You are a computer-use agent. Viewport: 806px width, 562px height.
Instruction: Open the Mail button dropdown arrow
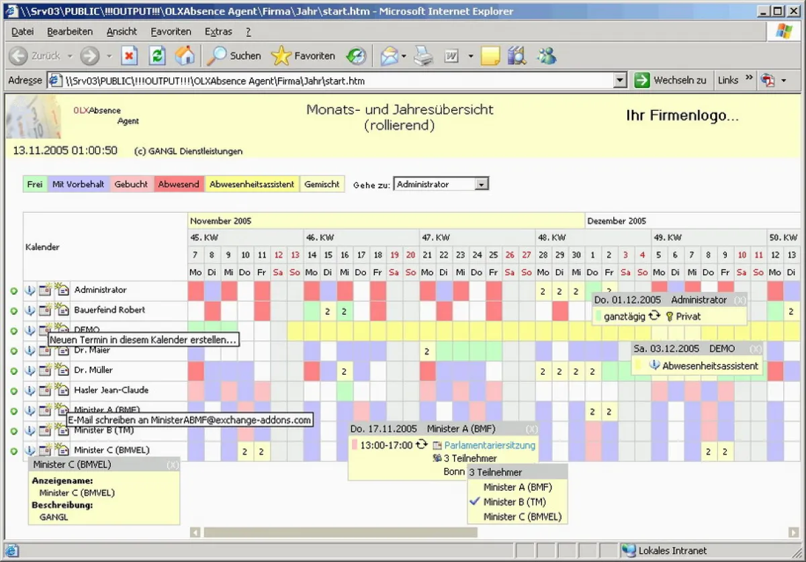pos(404,56)
